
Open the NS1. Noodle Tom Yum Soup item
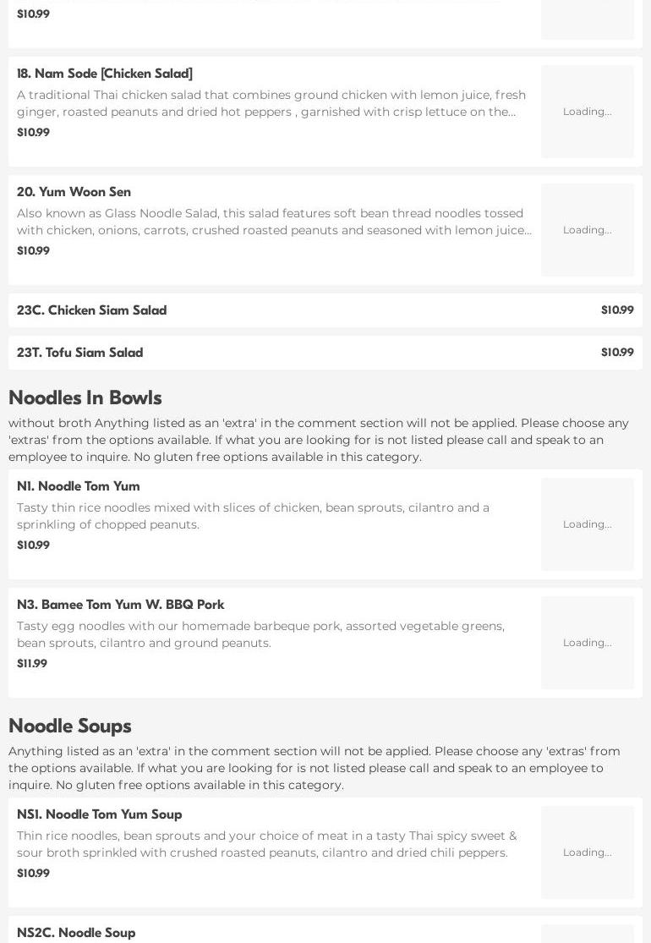pos(99,814)
